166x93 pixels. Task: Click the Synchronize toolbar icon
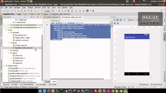click(x=8, y=11)
